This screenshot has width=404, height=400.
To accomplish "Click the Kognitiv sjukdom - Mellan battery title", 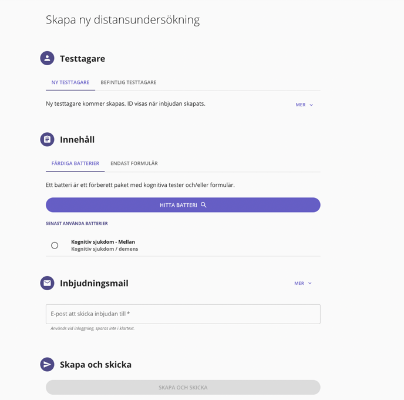I will (x=103, y=242).
